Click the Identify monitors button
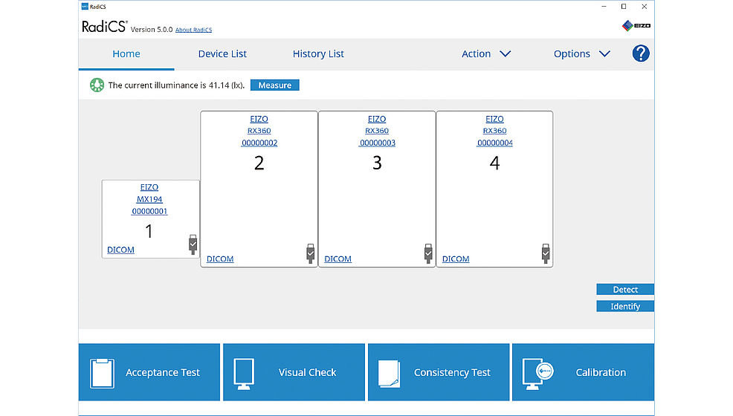Screen dimensions: 733x416 point(624,306)
